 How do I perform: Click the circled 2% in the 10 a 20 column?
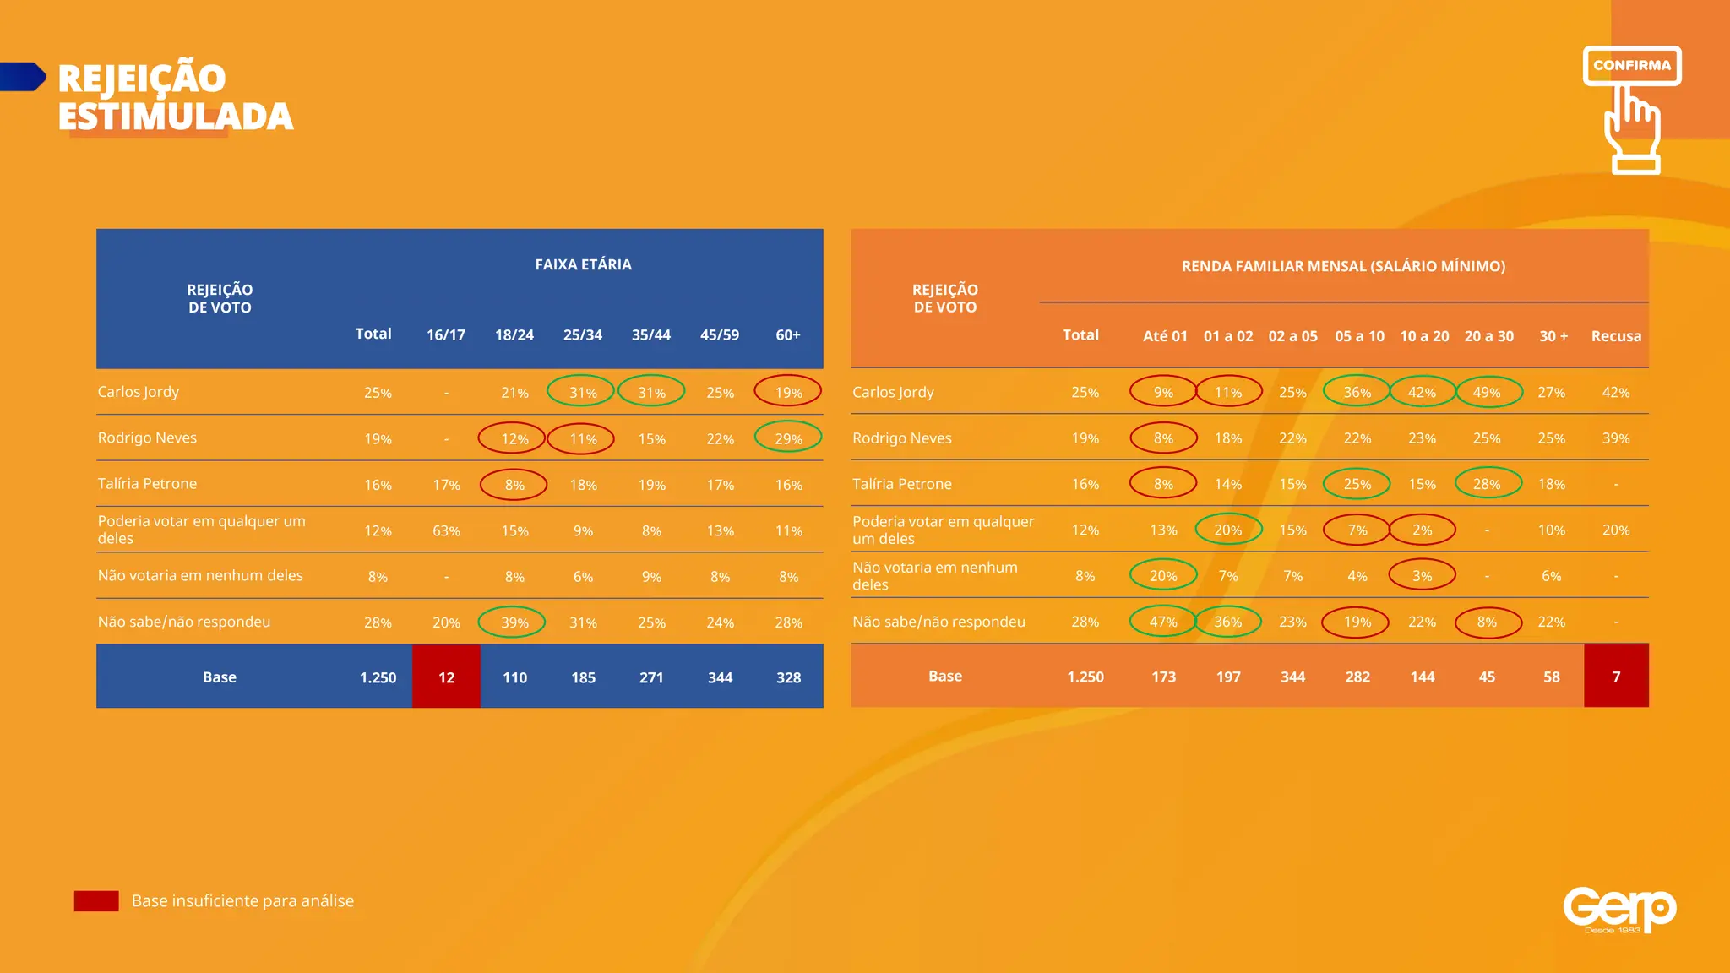pyautogui.click(x=1422, y=530)
